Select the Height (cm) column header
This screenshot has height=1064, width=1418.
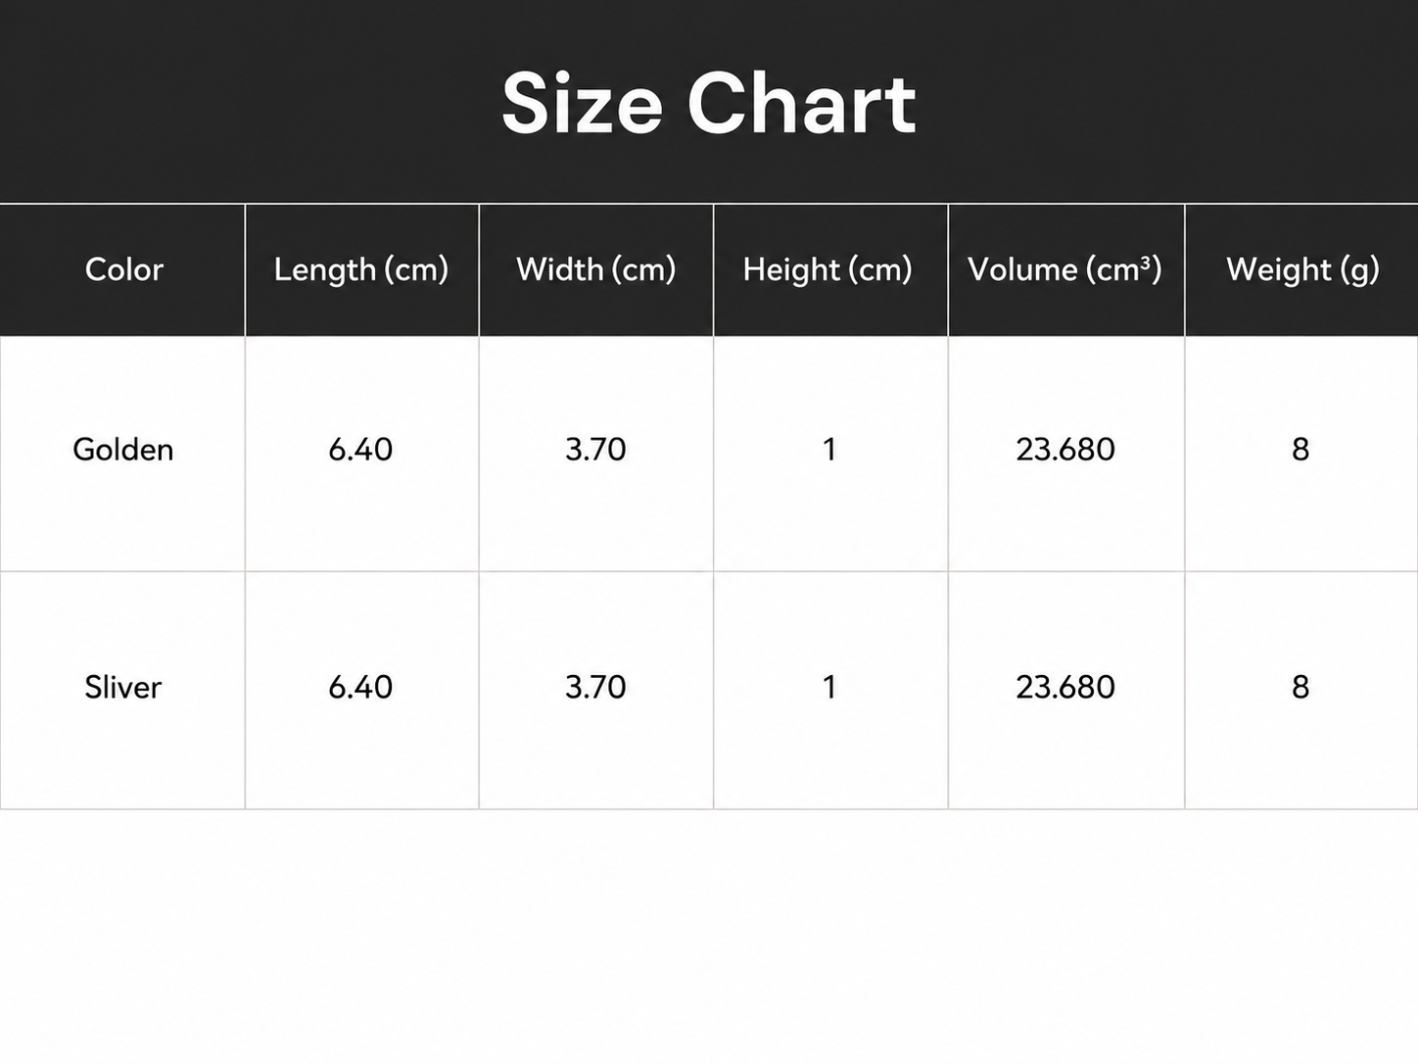(x=827, y=269)
